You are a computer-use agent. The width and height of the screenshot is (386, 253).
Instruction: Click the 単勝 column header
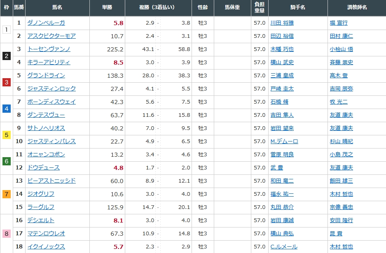(107, 7)
